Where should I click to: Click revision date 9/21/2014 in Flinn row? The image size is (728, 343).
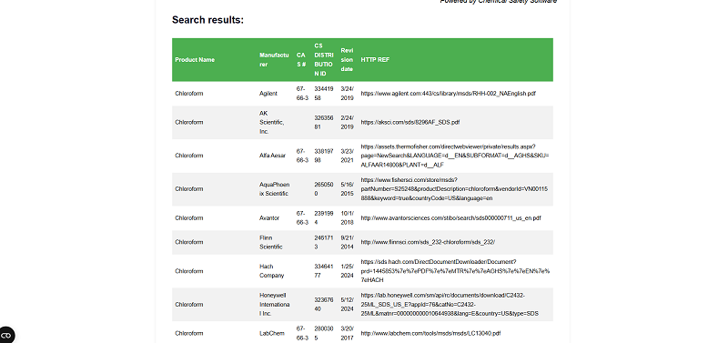click(347, 242)
